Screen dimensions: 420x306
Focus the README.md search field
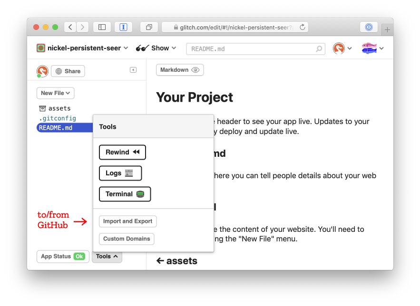[255, 49]
